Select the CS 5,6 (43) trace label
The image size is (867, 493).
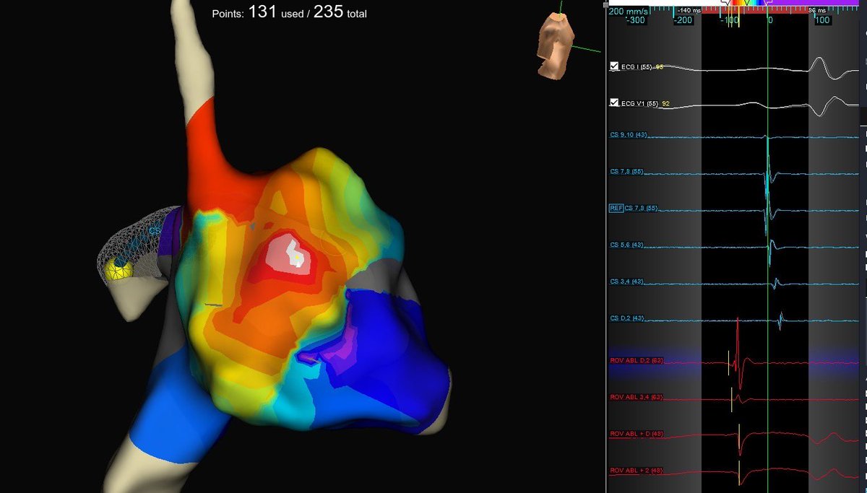click(x=627, y=245)
